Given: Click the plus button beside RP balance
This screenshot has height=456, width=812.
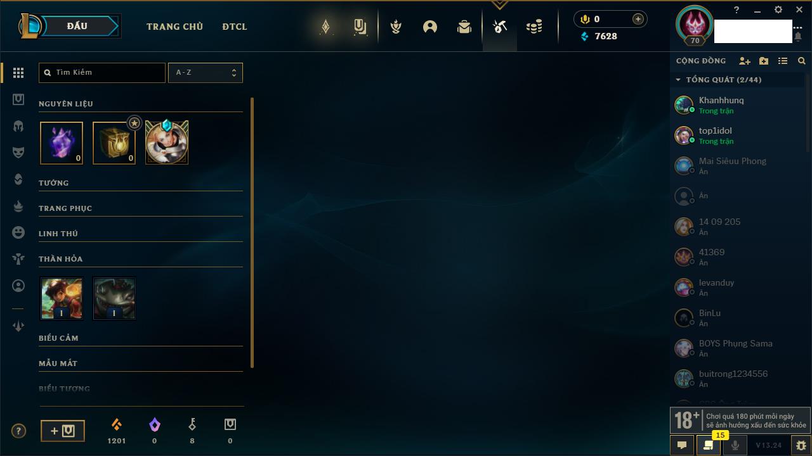Looking at the screenshot, I should pyautogui.click(x=638, y=19).
